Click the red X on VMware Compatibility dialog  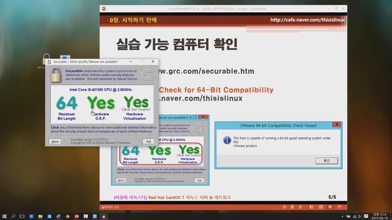click(x=336, y=124)
